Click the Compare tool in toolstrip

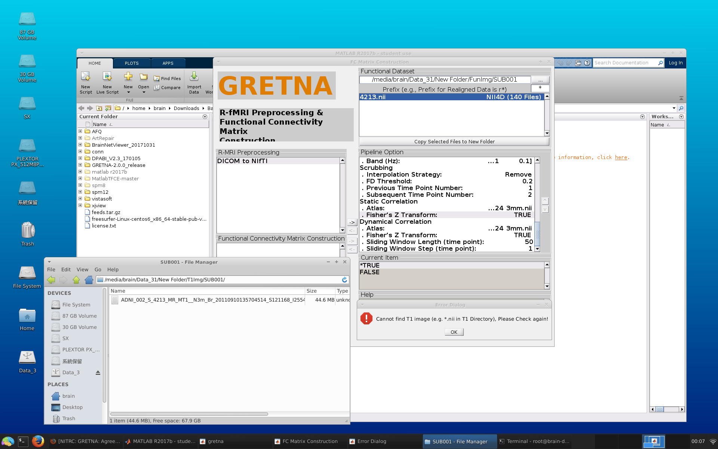point(167,88)
